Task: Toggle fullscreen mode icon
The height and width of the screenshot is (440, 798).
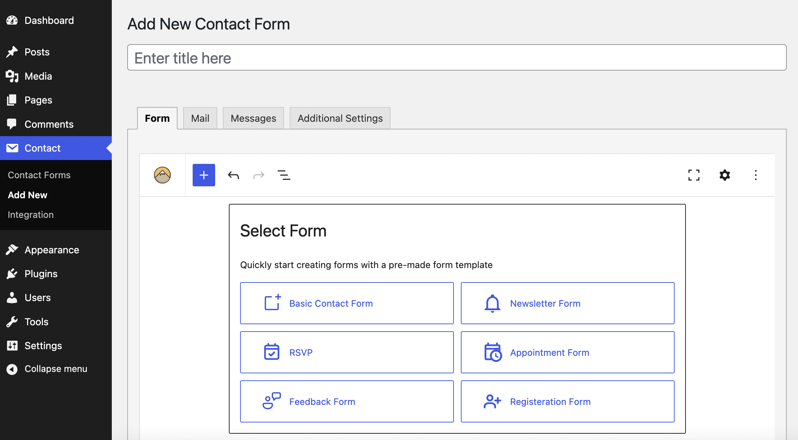Action: click(694, 175)
